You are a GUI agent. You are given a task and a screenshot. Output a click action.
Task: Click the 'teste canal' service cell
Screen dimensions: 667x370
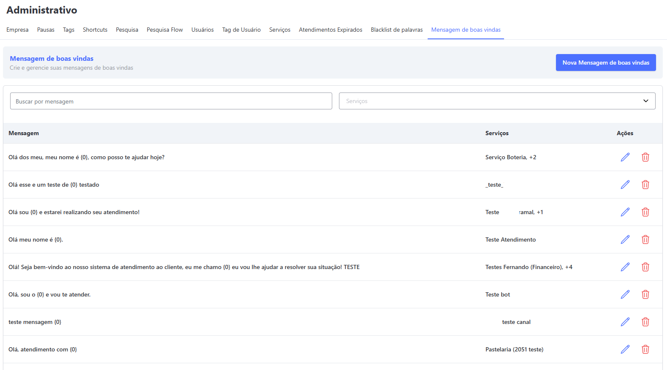tap(516, 322)
